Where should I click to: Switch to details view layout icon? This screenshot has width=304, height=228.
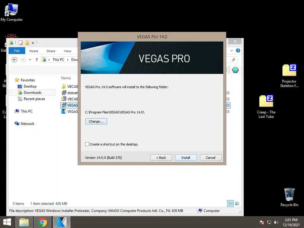click(x=230, y=204)
